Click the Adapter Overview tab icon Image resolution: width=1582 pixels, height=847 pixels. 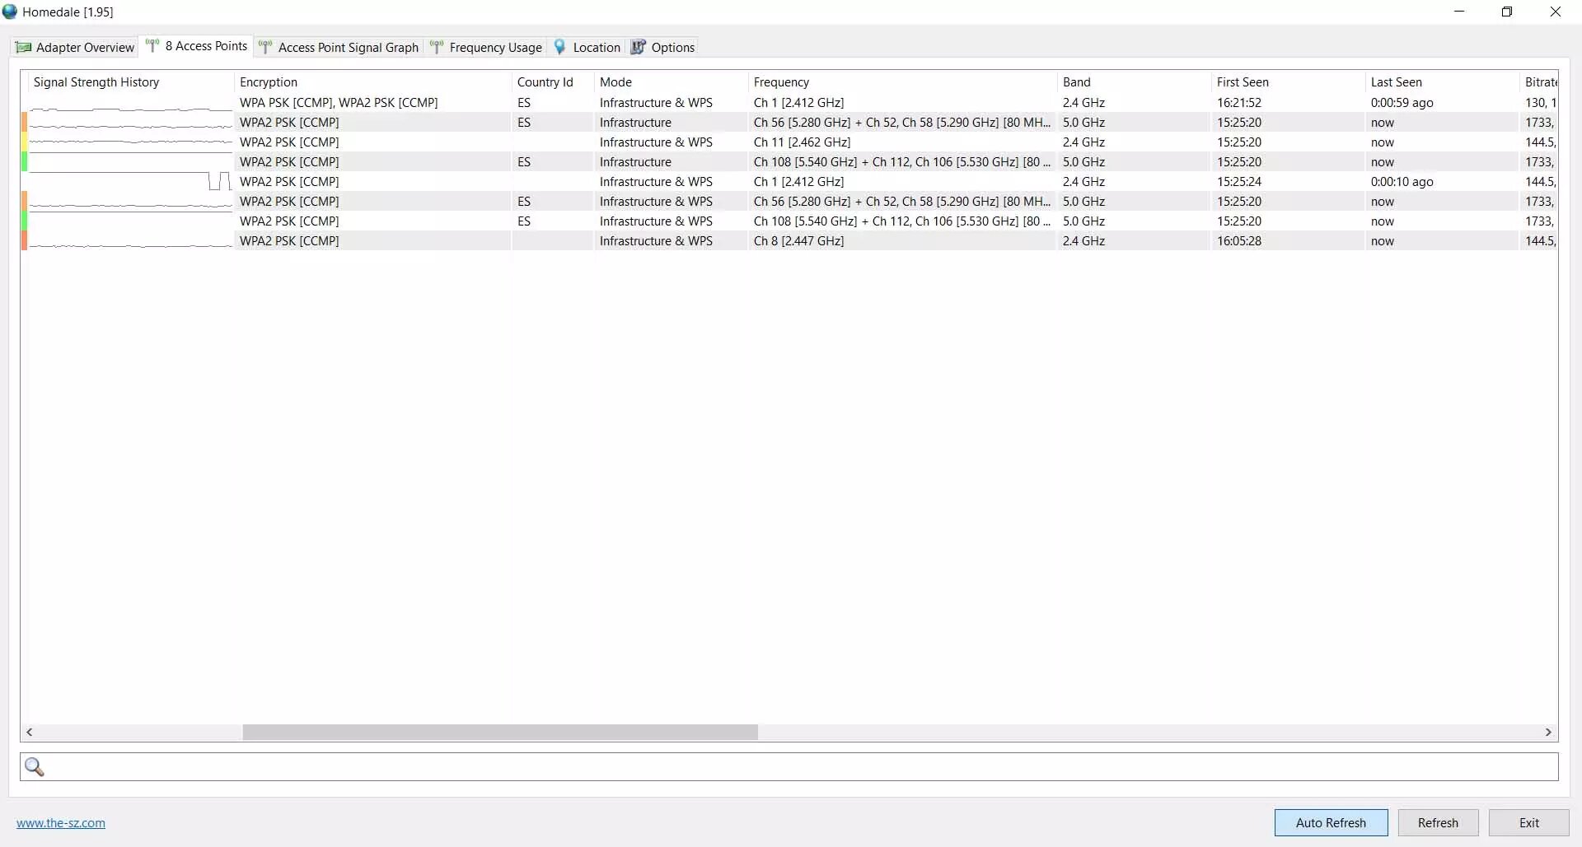click(24, 48)
